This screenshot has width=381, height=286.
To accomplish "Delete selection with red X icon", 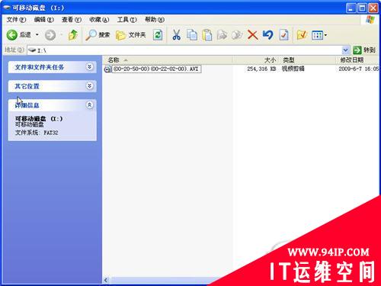I will coord(252,35).
